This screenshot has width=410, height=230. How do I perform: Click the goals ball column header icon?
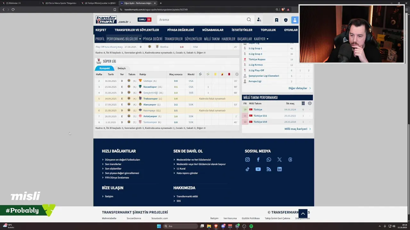click(x=200, y=74)
